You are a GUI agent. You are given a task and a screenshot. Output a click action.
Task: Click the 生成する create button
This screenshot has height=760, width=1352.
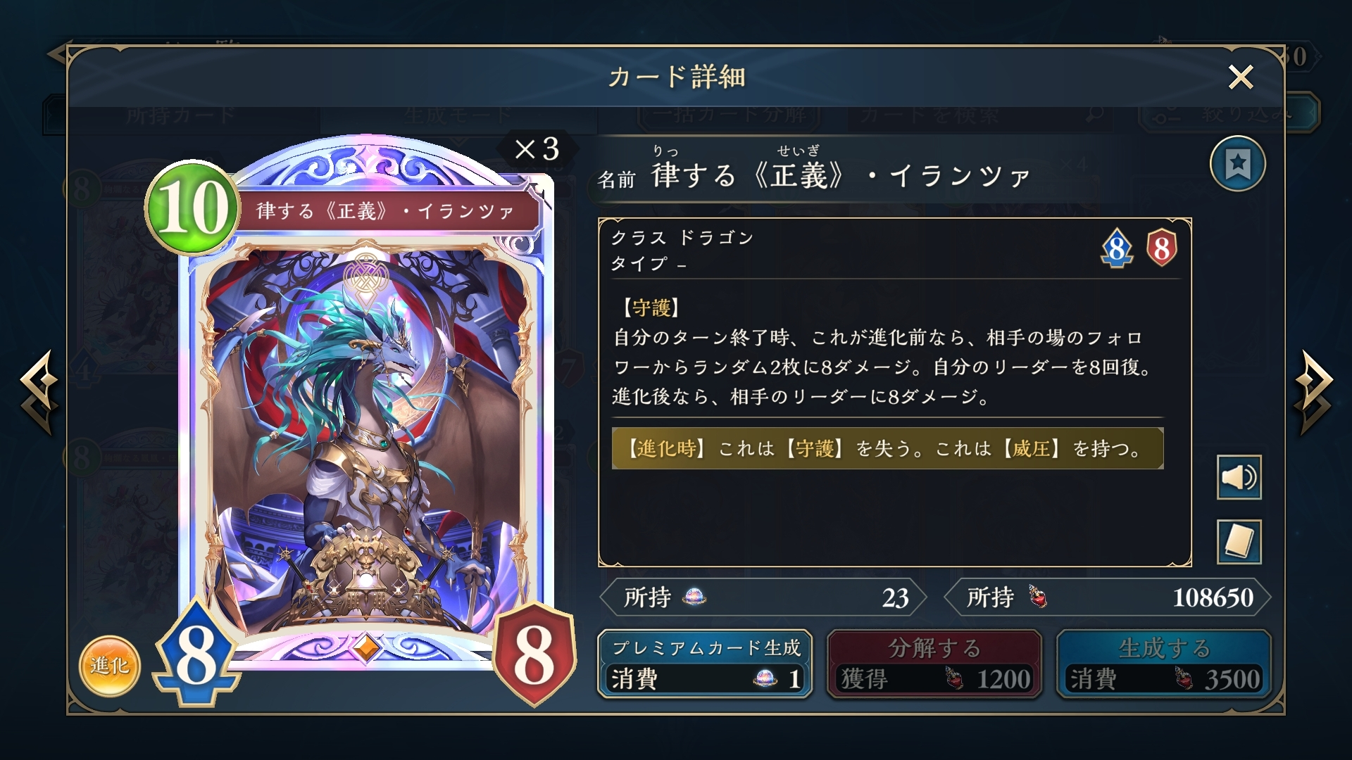(1163, 664)
